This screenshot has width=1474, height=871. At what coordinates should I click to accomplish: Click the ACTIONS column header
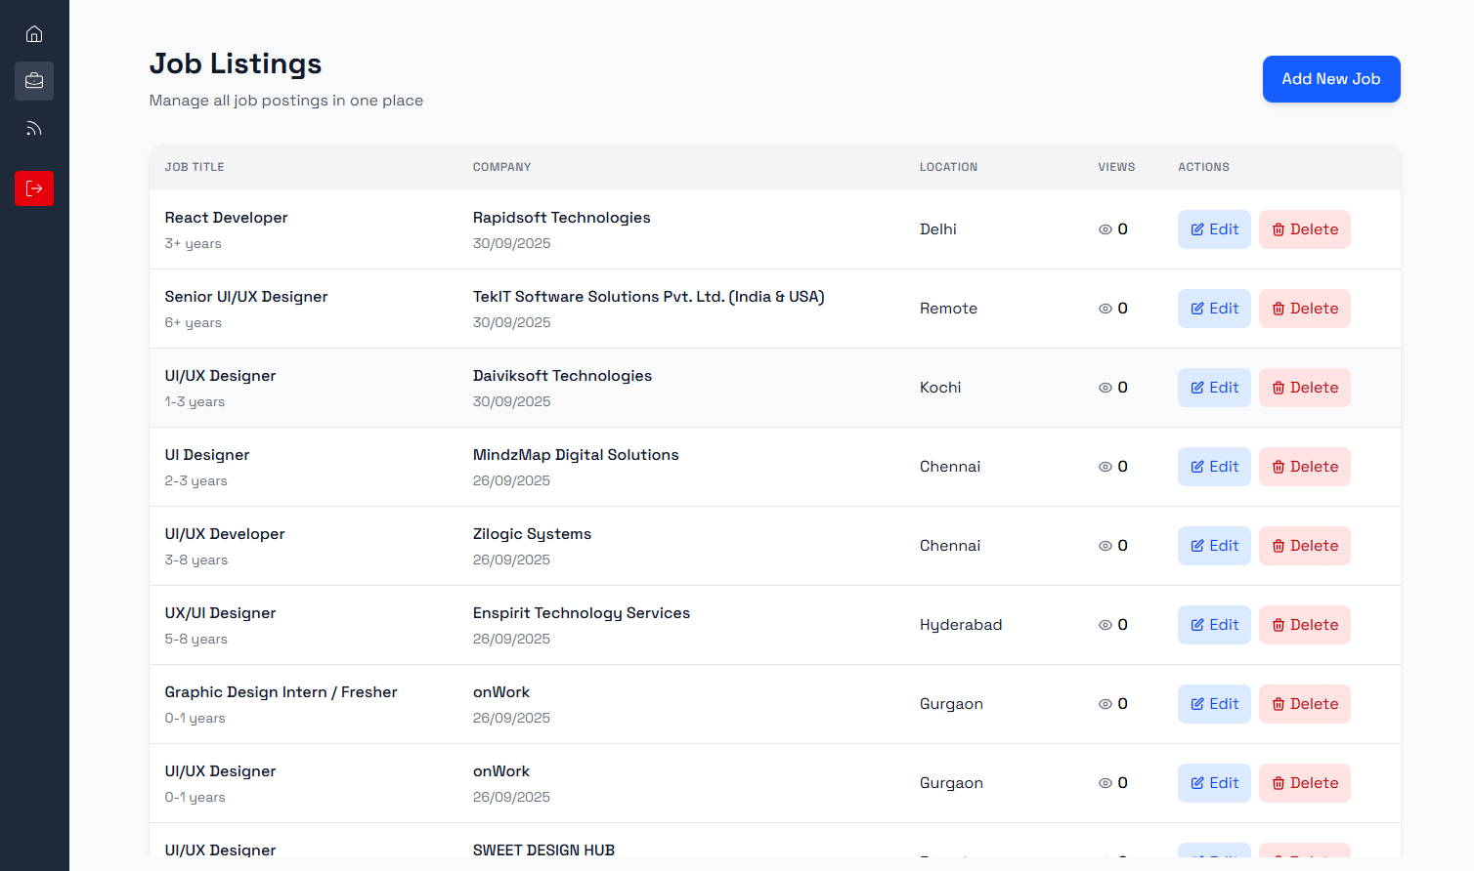pyautogui.click(x=1203, y=167)
